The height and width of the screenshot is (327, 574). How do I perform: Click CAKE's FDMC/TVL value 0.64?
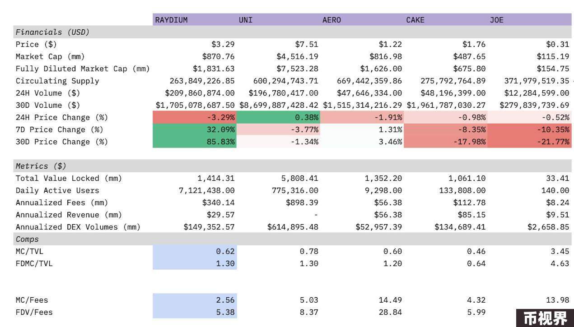pos(476,263)
